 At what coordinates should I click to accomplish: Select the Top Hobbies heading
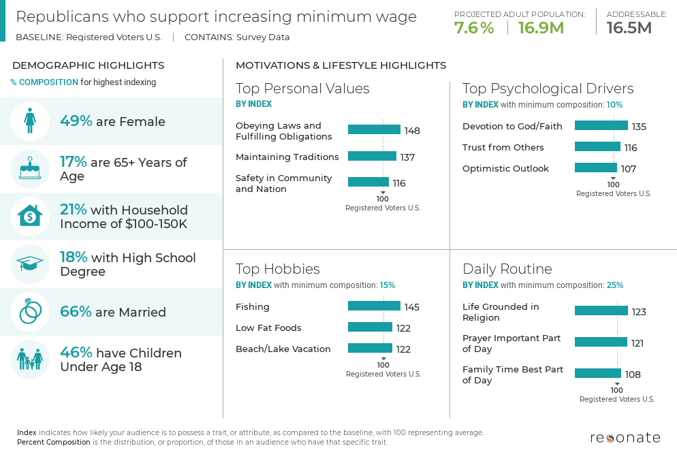(x=277, y=269)
